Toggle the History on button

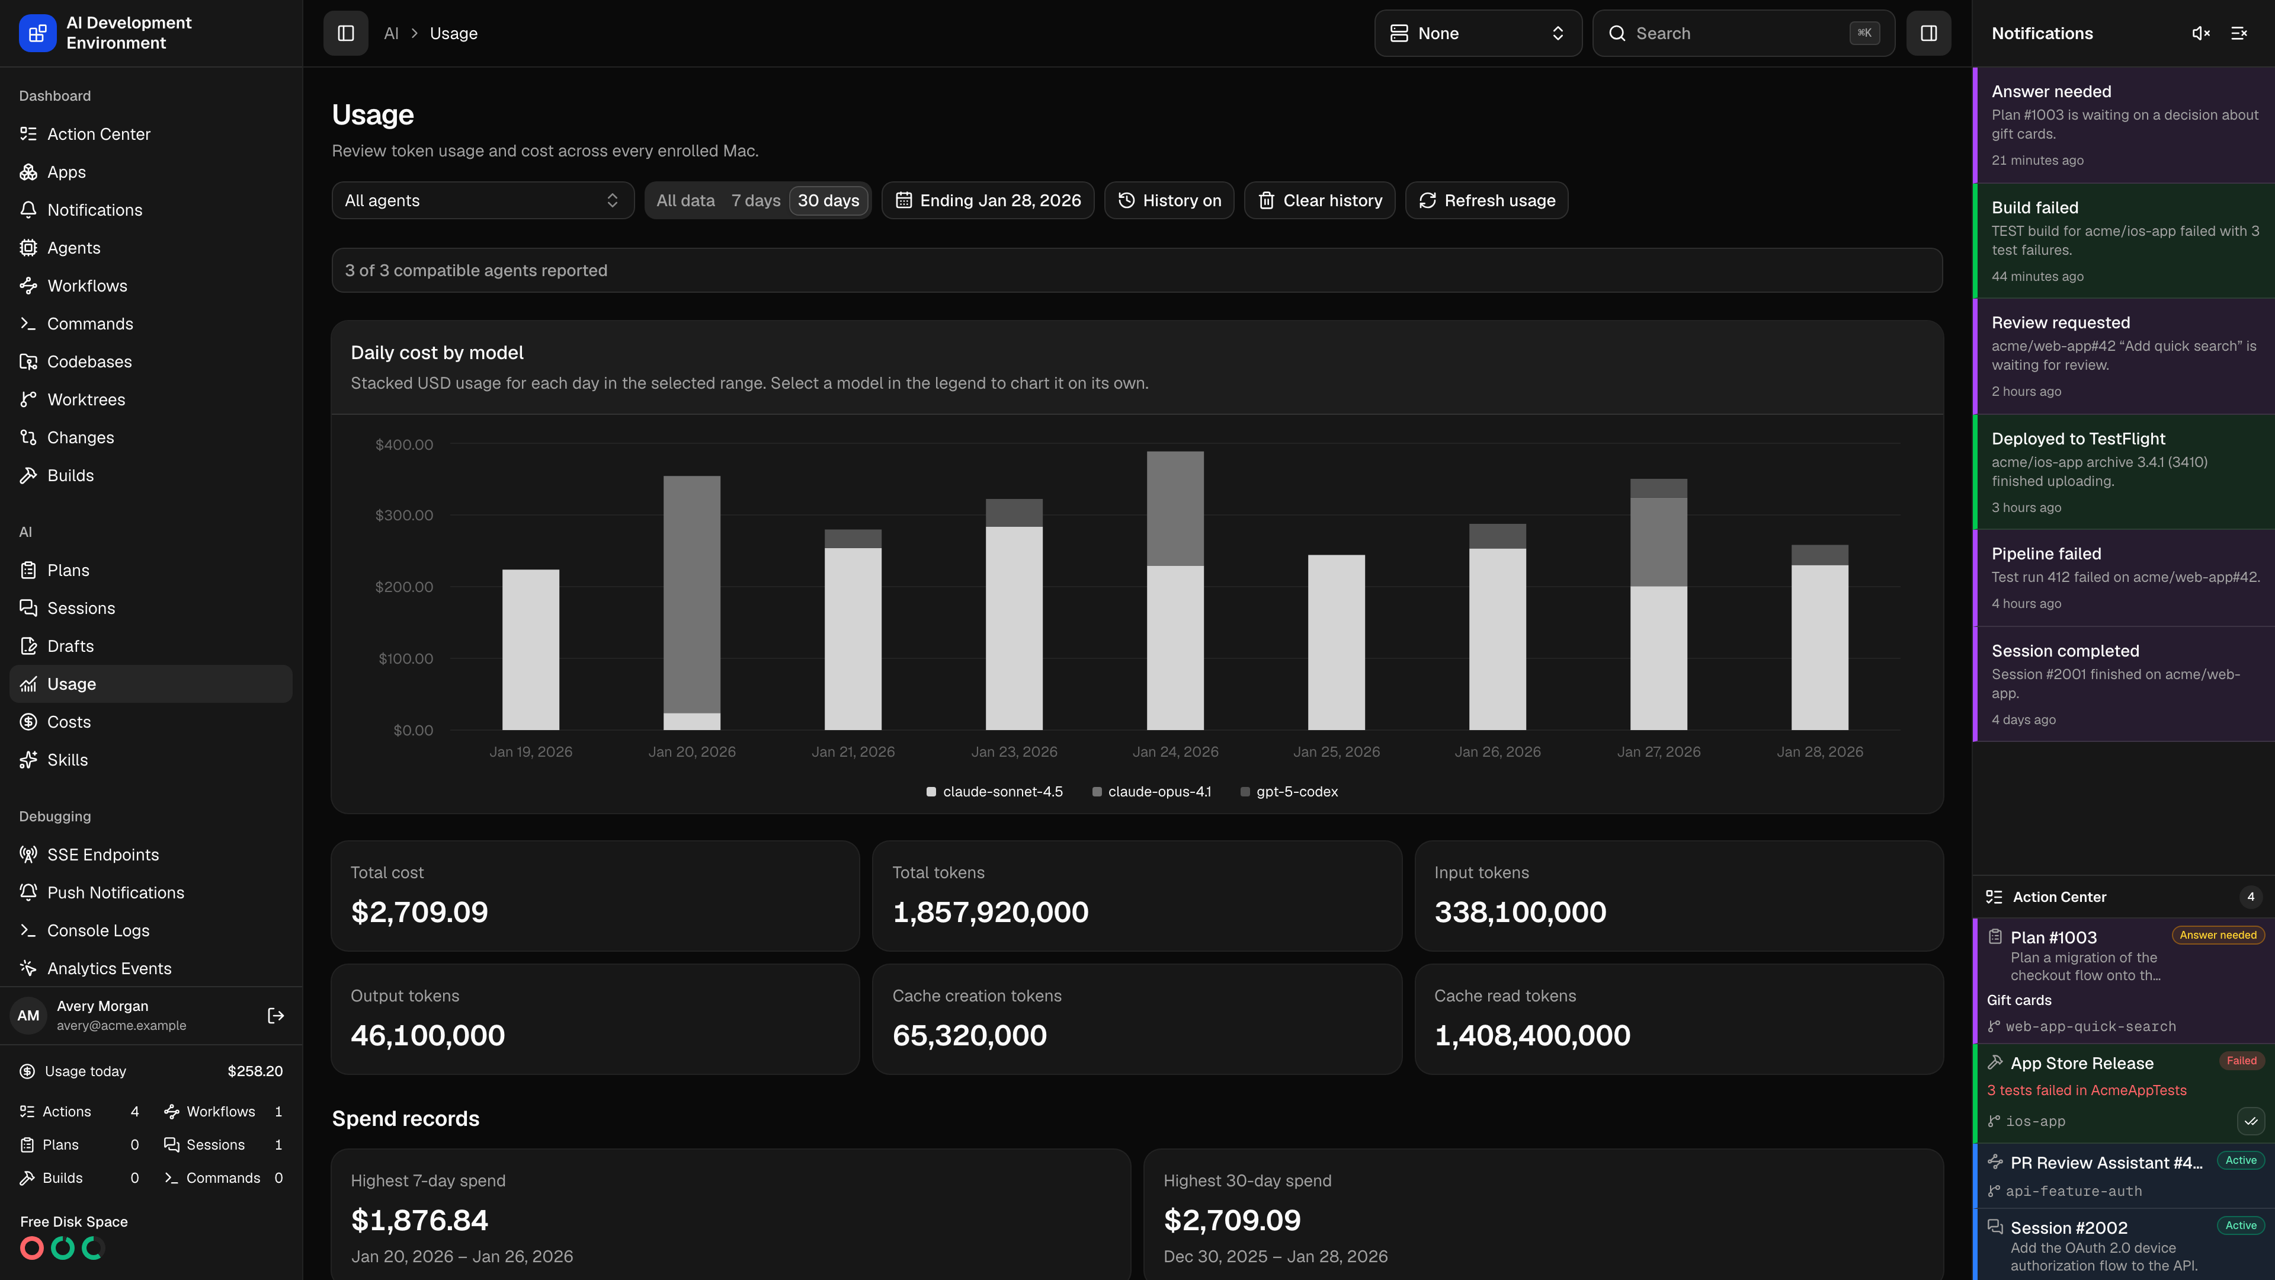1168,200
